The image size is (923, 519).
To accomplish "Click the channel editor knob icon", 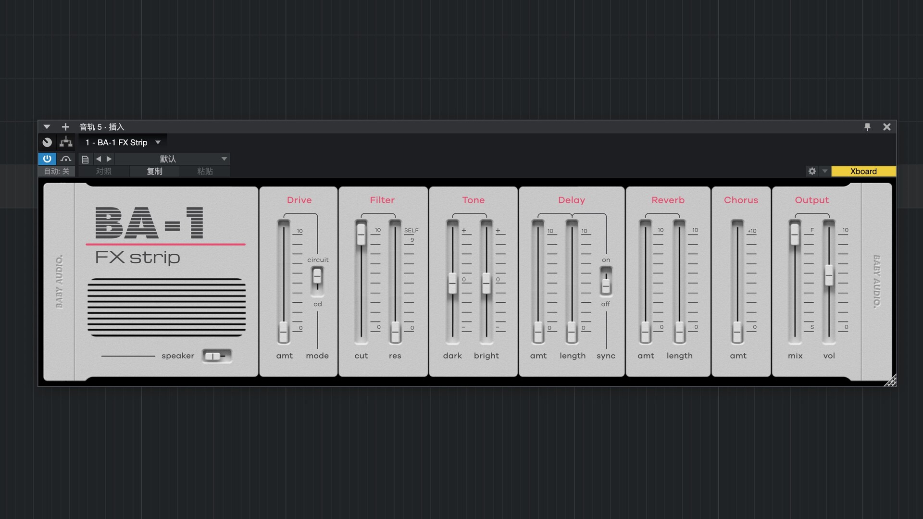I will pos(47,142).
